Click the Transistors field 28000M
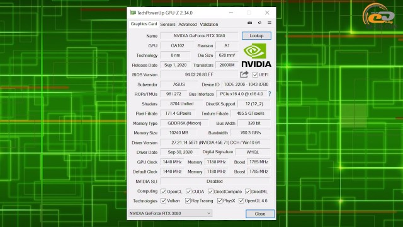 (x=227, y=65)
